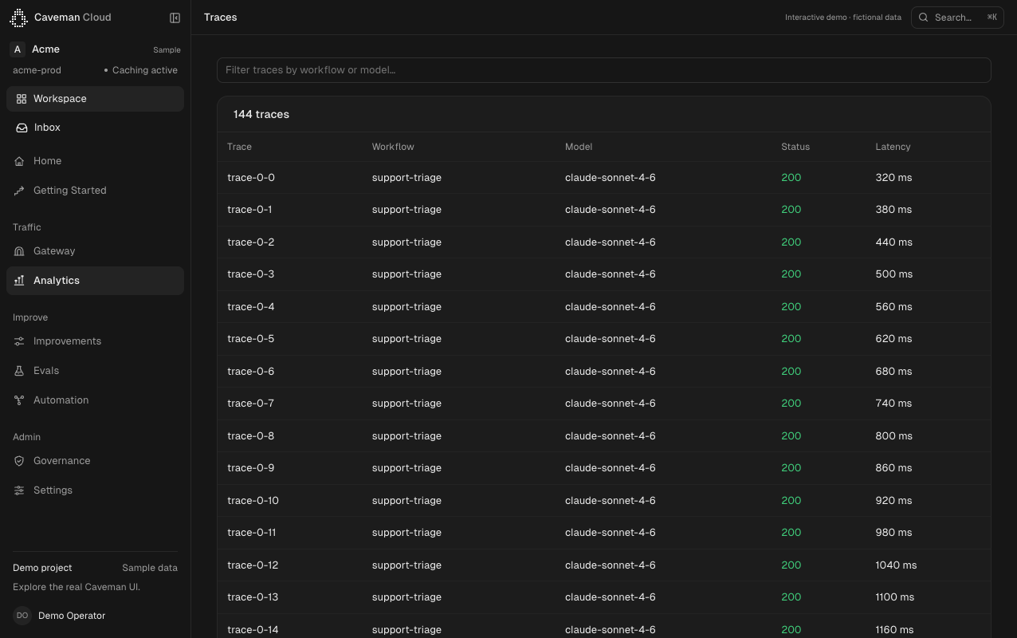Select trace-0-7 in the table
1017x638 pixels.
point(603,404)
